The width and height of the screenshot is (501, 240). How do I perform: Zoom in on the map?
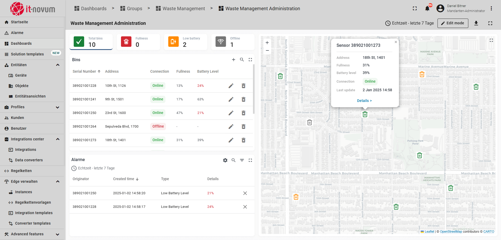pos(267,43)
